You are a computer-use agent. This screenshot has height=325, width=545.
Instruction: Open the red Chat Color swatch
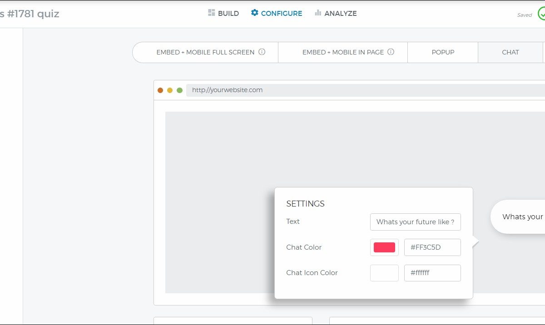(x=384, y=247)
